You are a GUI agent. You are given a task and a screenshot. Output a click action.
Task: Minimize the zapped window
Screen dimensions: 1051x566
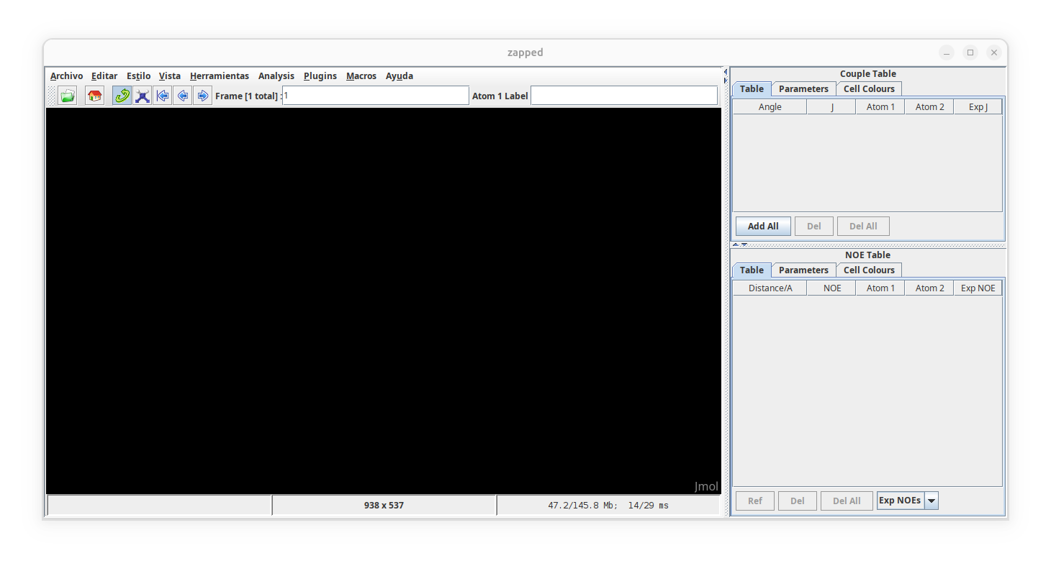(947, 53)
